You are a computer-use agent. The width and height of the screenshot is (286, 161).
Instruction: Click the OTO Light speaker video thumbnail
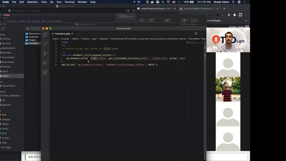[228, 40]
